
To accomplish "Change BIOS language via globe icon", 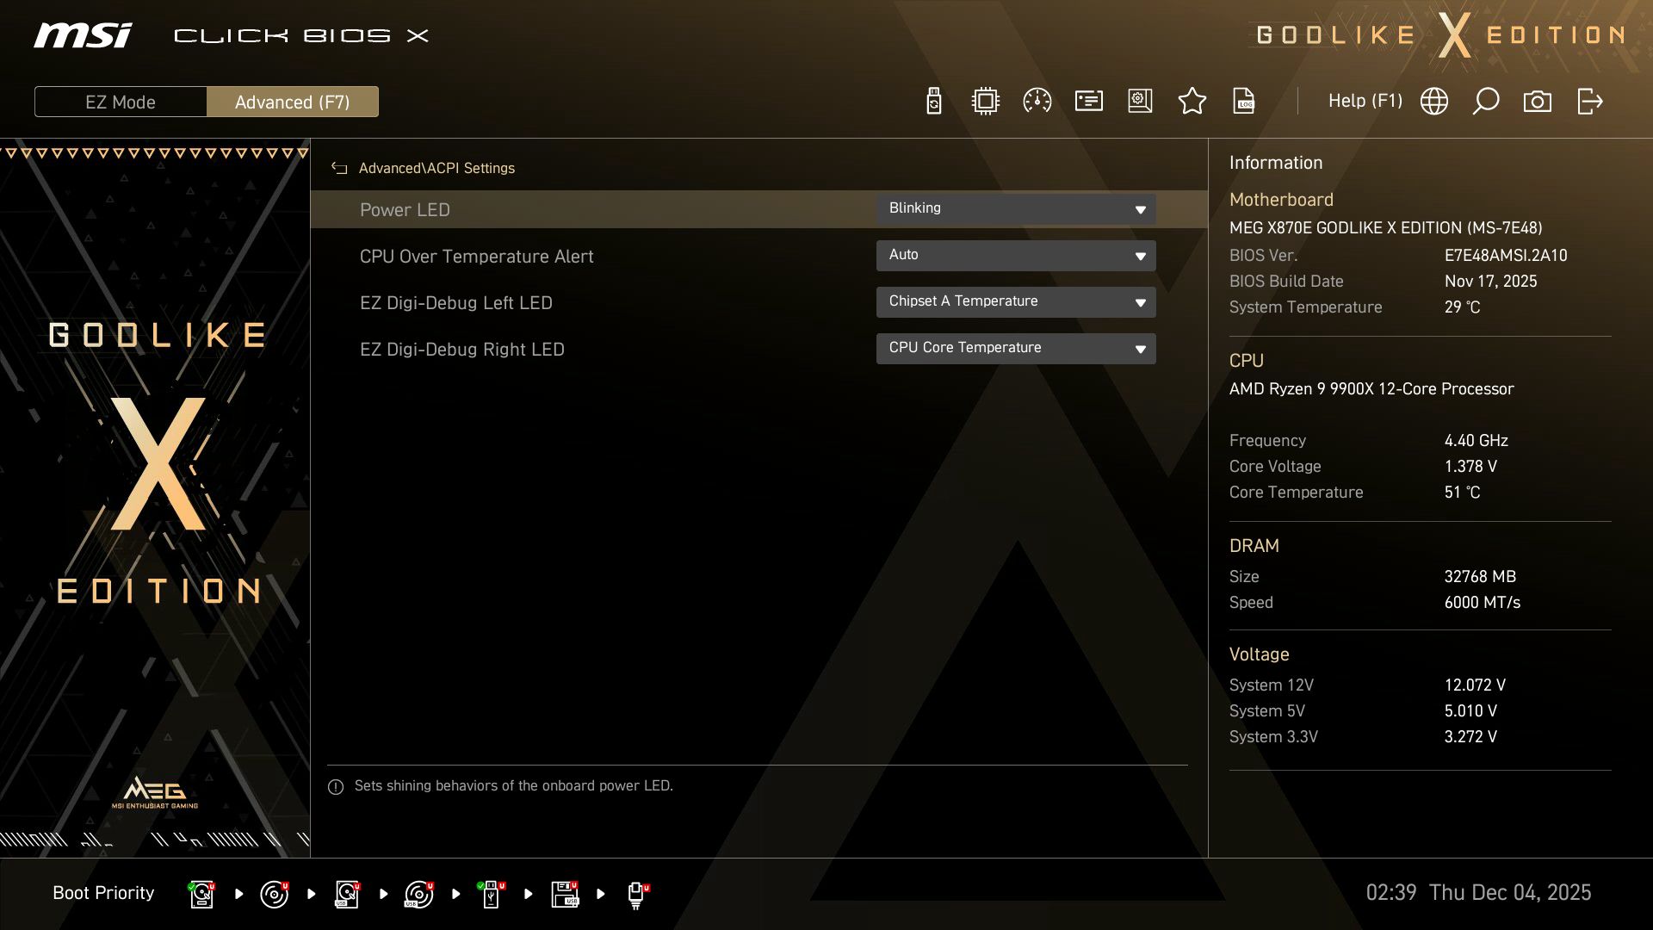I will point(1433,101).
